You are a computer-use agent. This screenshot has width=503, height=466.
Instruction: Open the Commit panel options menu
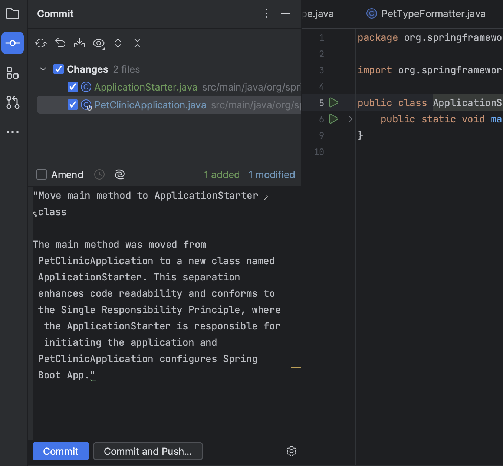[266, 13]
